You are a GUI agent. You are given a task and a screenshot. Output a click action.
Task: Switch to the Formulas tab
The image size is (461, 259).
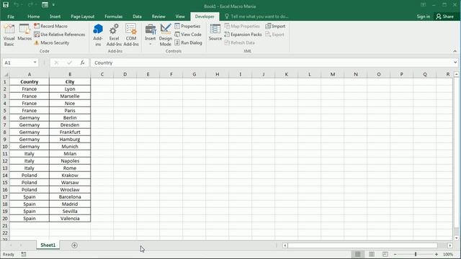(114, 17)
